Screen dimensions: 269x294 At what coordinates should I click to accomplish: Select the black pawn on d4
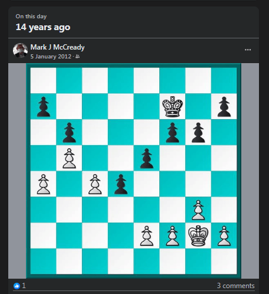tap(121, 184)
